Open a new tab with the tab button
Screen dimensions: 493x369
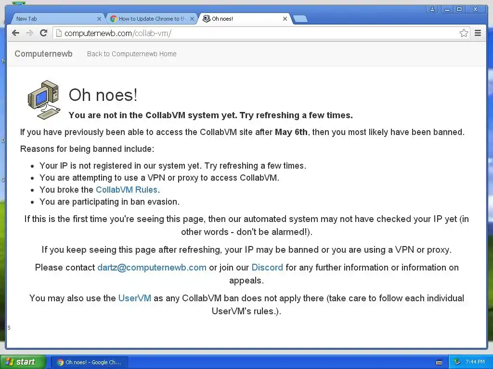(x=300, y=19)
